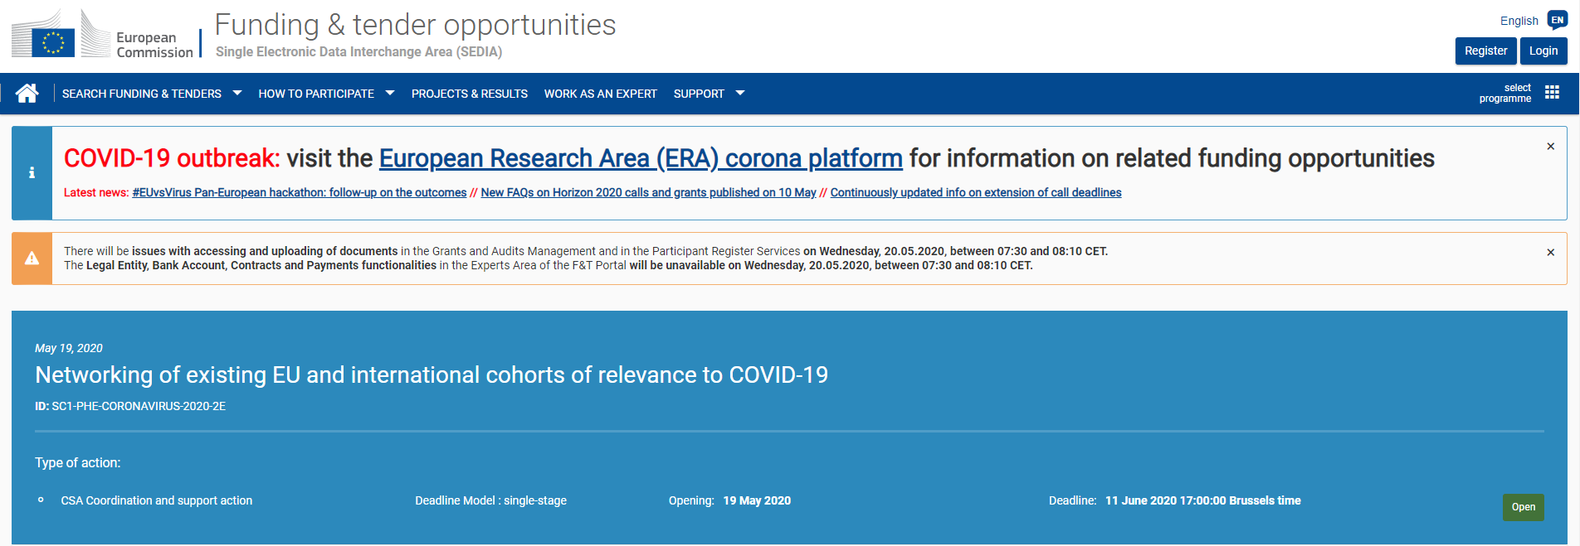Click the European Commission logo
1580x546 pixels.
pos(102,35)
